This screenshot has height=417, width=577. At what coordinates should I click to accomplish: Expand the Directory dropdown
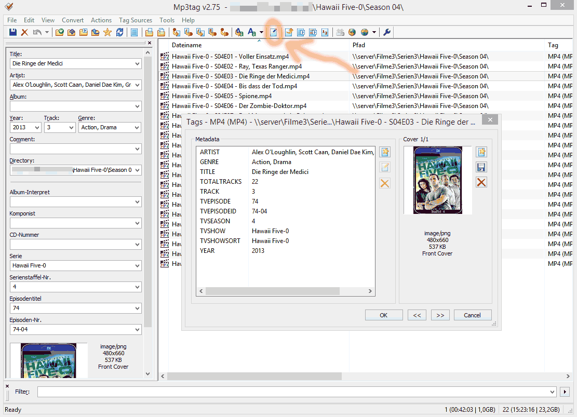[137, 170]
